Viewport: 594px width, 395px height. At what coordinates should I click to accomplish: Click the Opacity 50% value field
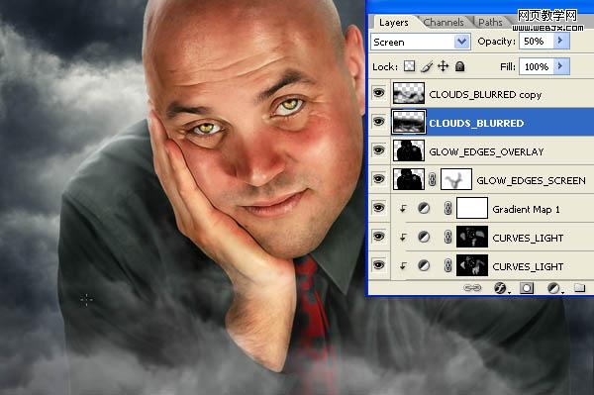[536, 41]
